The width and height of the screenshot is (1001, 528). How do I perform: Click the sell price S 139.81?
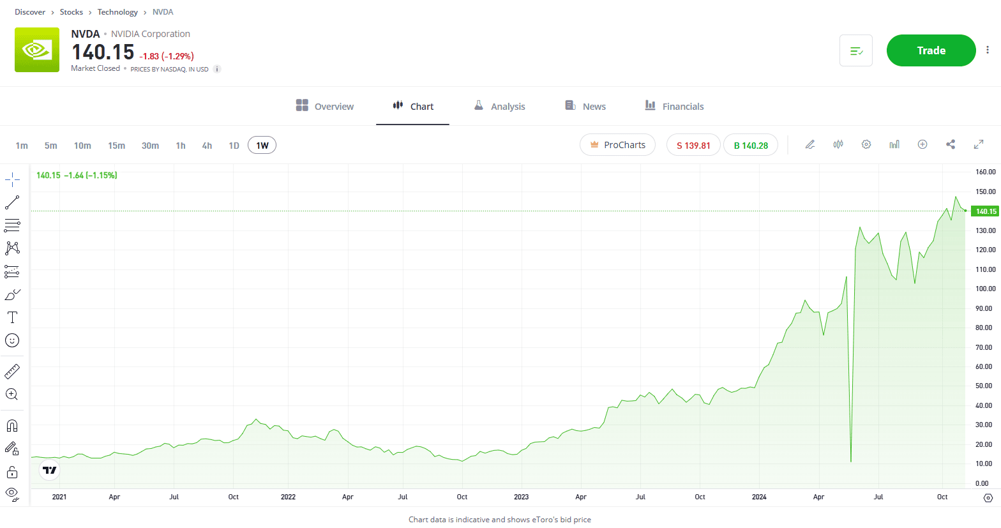pyautogui.click(x=693, y=145)
